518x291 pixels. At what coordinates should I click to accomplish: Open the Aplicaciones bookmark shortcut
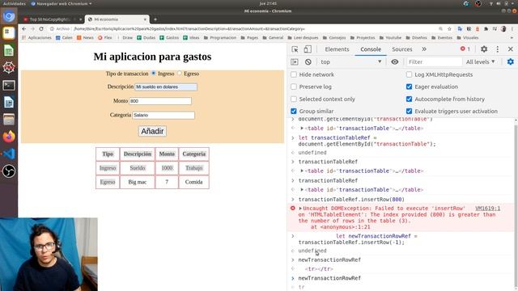pyautogui.click(x=36, y=38)
